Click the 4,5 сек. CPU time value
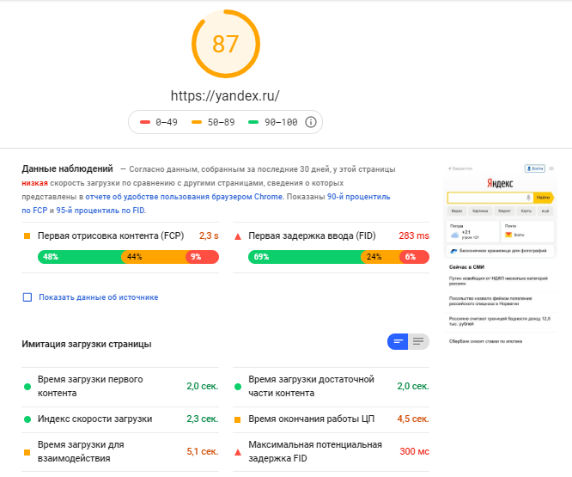 413,419
